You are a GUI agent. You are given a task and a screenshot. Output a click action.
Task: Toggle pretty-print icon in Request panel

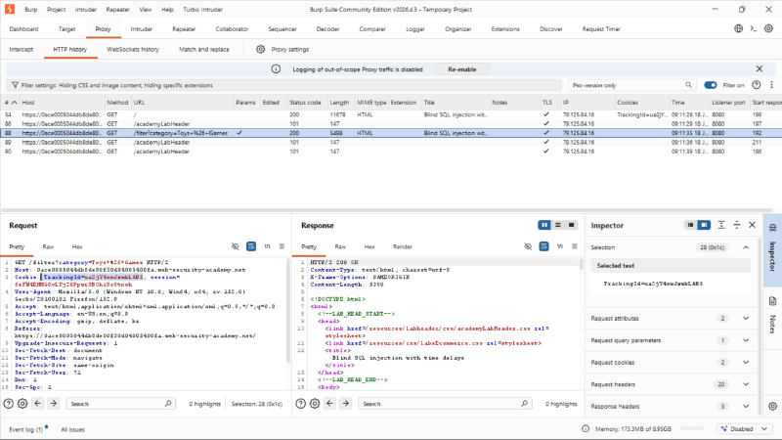pyautogui.click(x=251, y=246)
